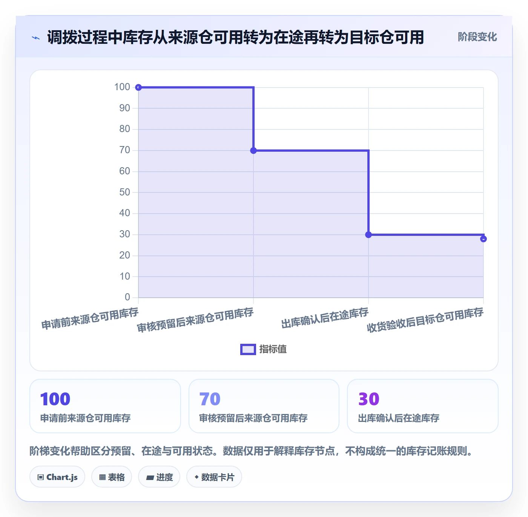Select the Chart.js tag
This screenshot has width=528, height=517.
pos(57,477)
